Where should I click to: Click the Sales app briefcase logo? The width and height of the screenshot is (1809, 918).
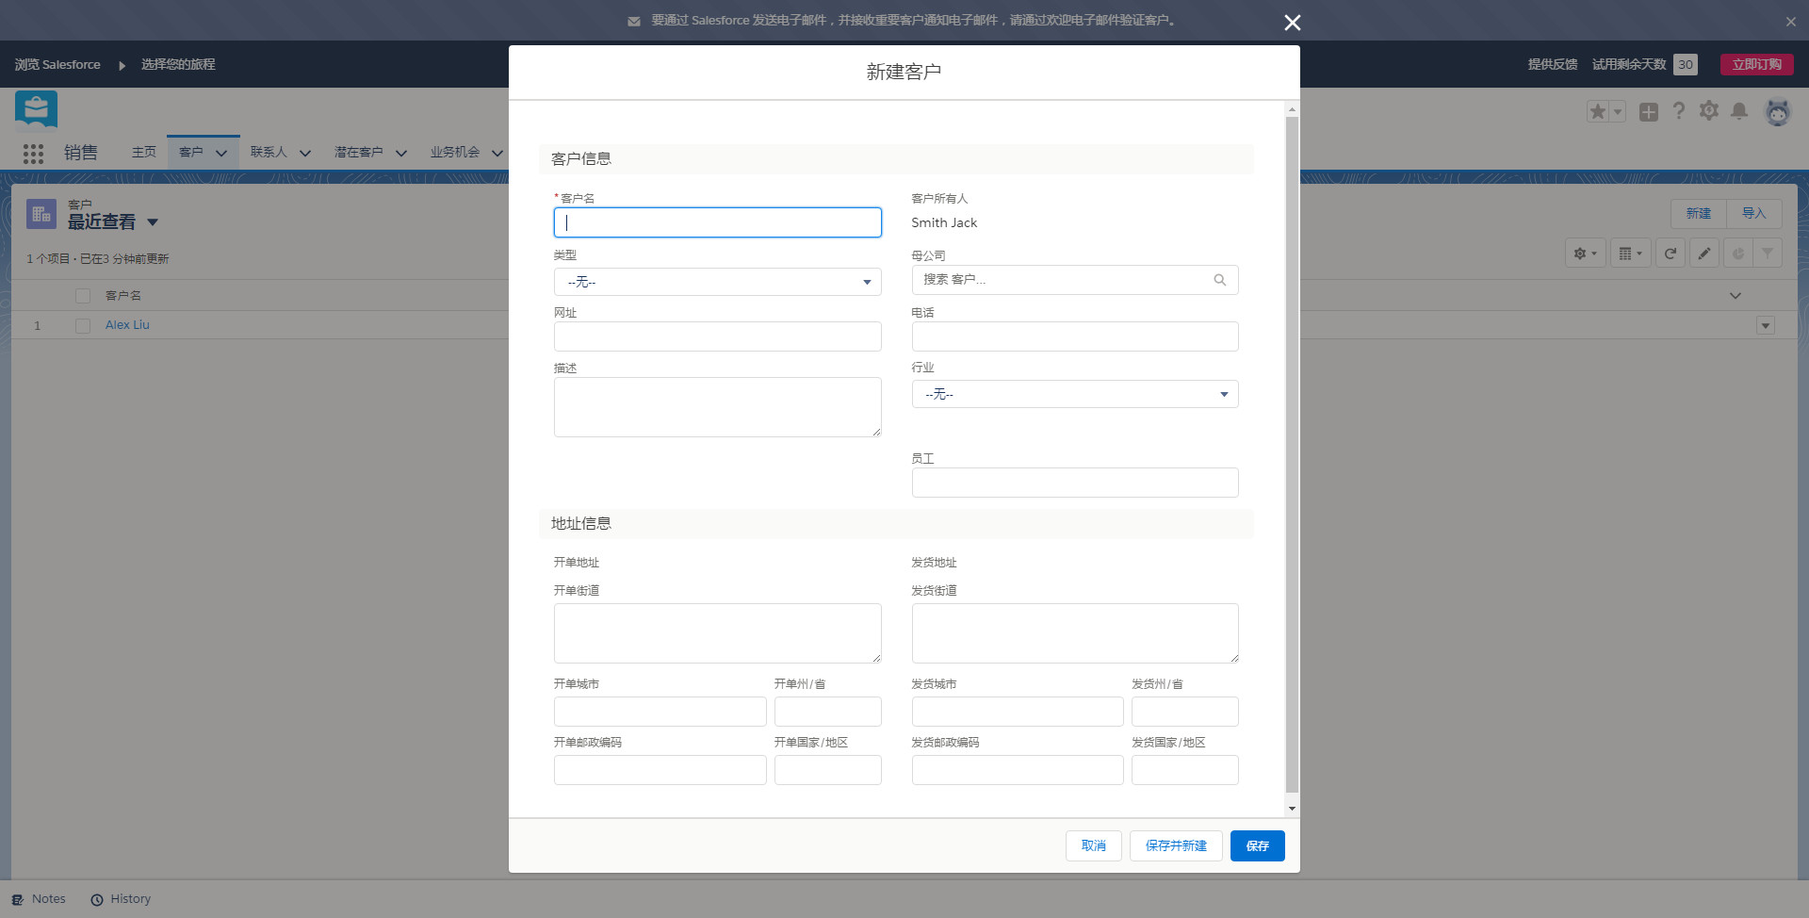click(x=36, y=109)
